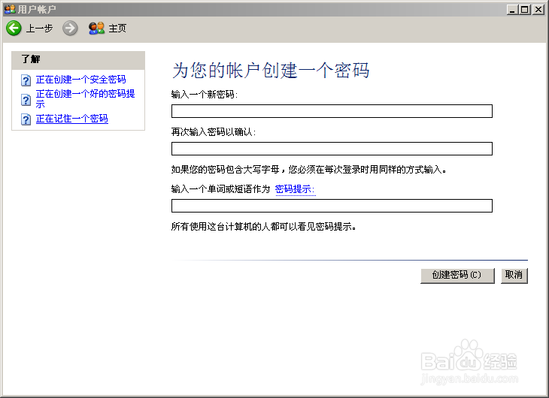
Task: Focus the new password input field
Action: [x=332, y=111]
